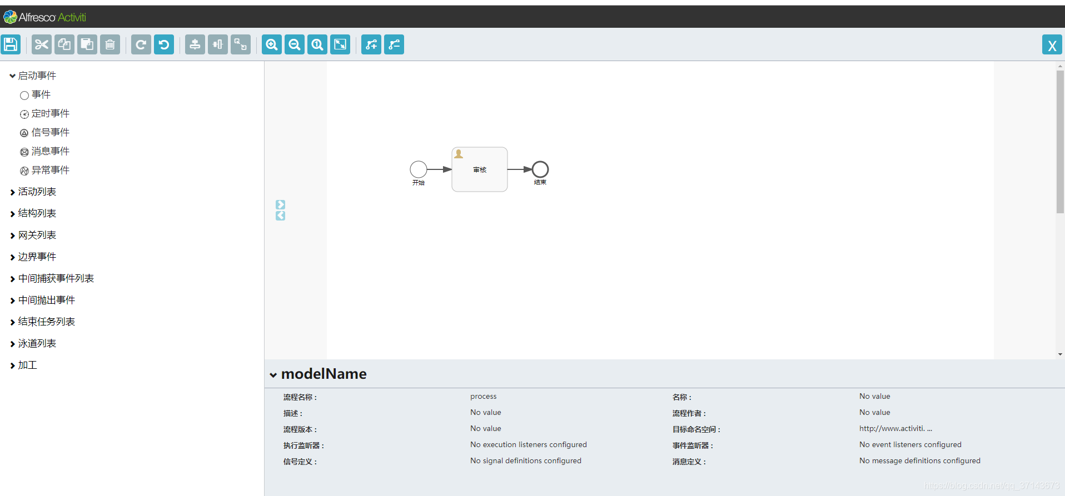The image size is (1065, 496).
Task: Close the editor with the X button
Action: coord(1052,45)
